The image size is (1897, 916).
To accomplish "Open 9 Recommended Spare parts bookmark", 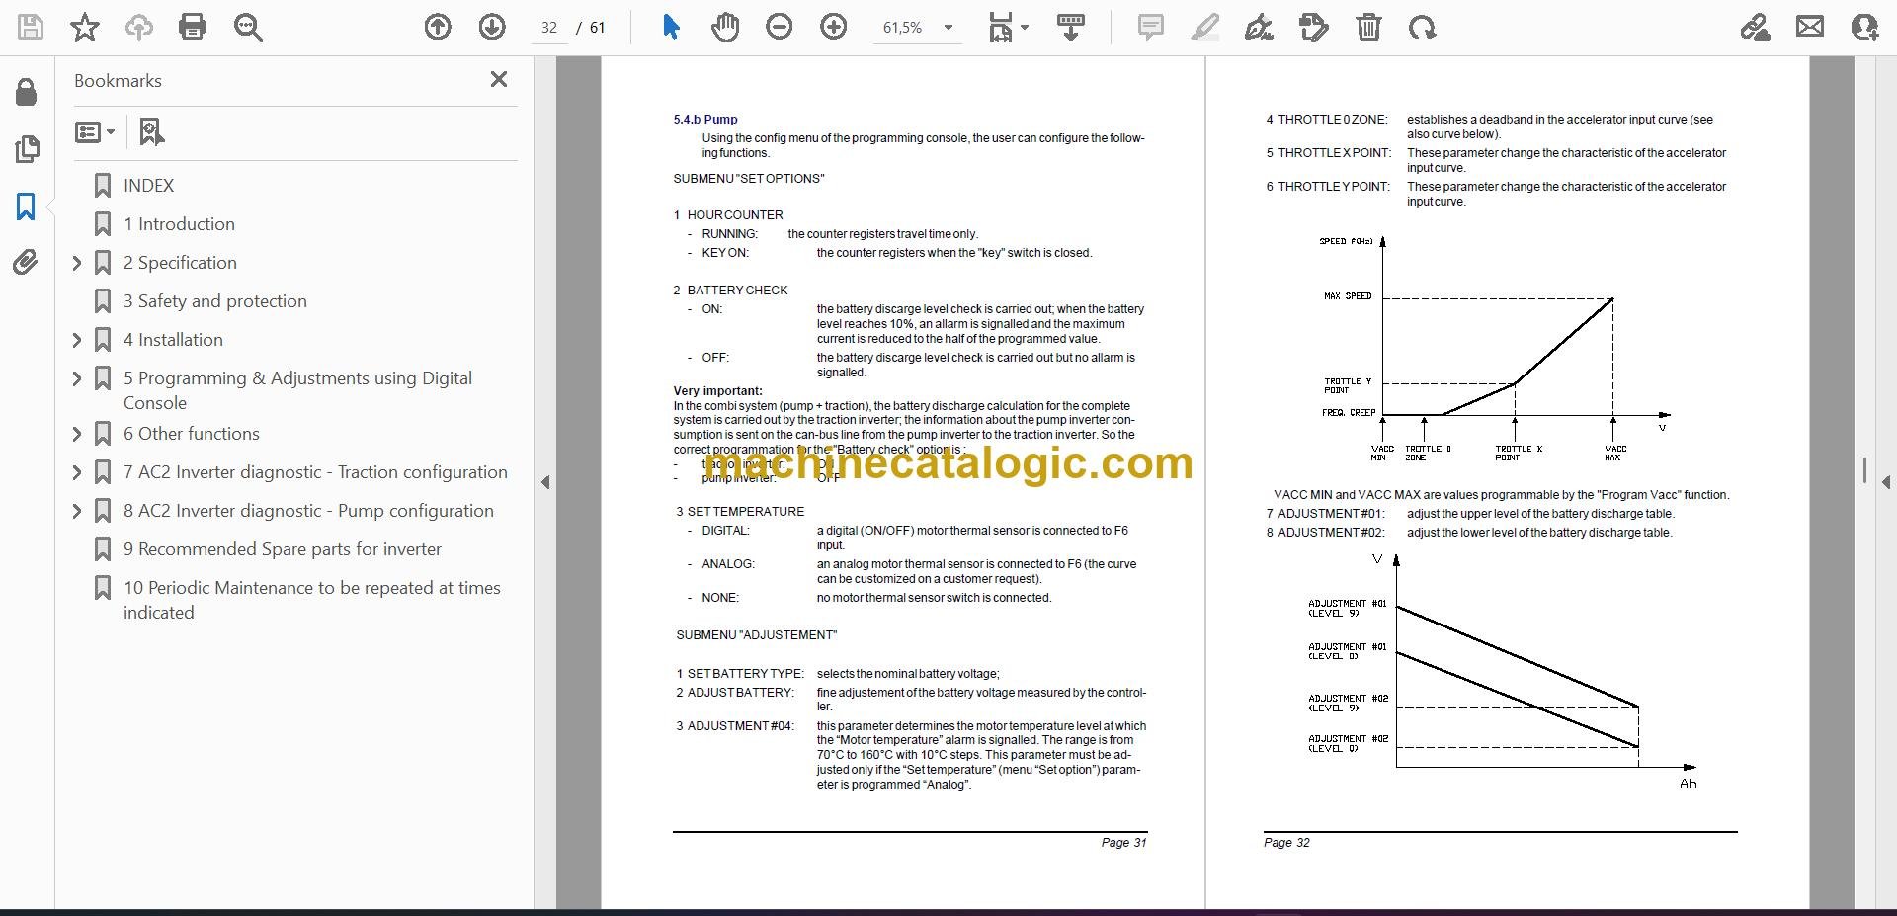I will (282, 549).
